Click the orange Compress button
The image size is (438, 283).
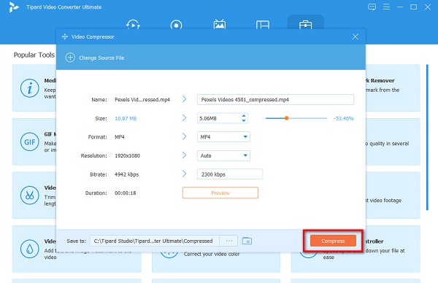click(x=333, y=241)
